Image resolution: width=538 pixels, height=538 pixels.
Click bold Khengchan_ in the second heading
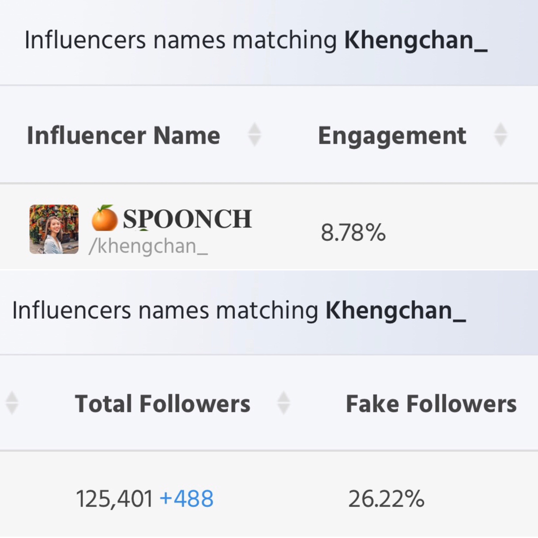[x=396, y=310]
